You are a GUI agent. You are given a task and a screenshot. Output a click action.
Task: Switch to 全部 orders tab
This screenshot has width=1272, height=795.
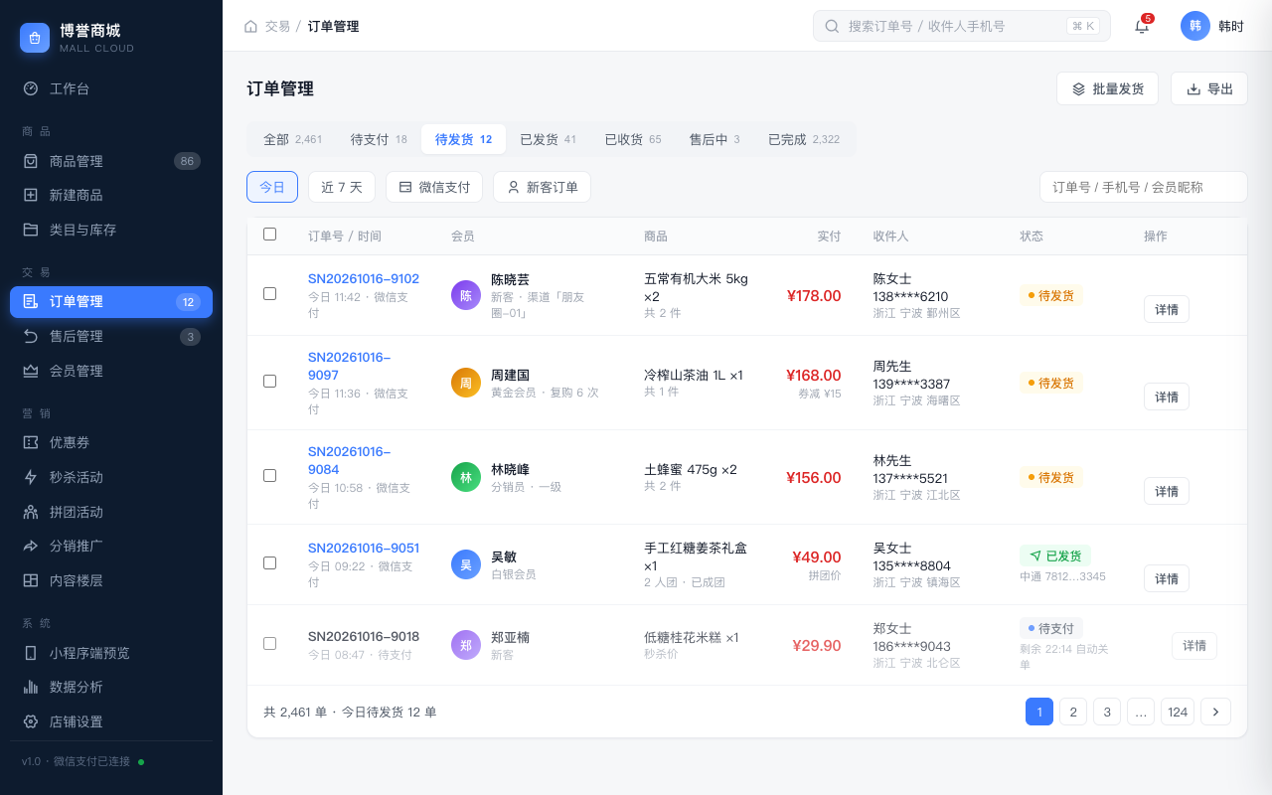pos(292,139)
